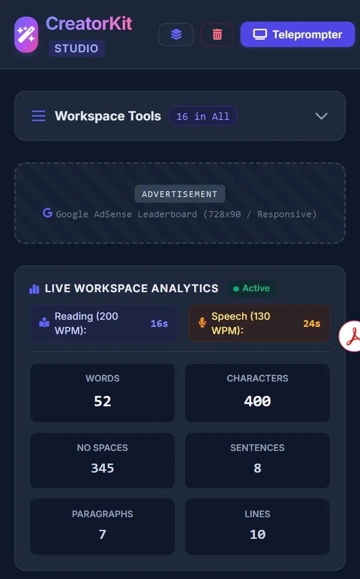Click the NO SPACES stat card
This screenshot has width=360, height=579.
click(x=103, y=460)
